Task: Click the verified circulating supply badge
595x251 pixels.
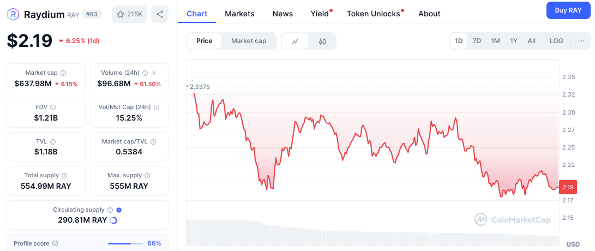Action: (119, 210)
